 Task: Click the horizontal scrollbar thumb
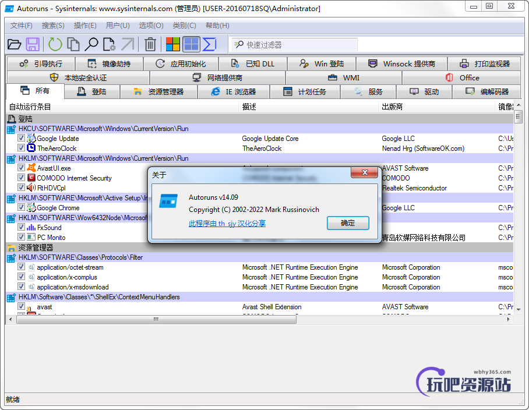pos(156,319)
